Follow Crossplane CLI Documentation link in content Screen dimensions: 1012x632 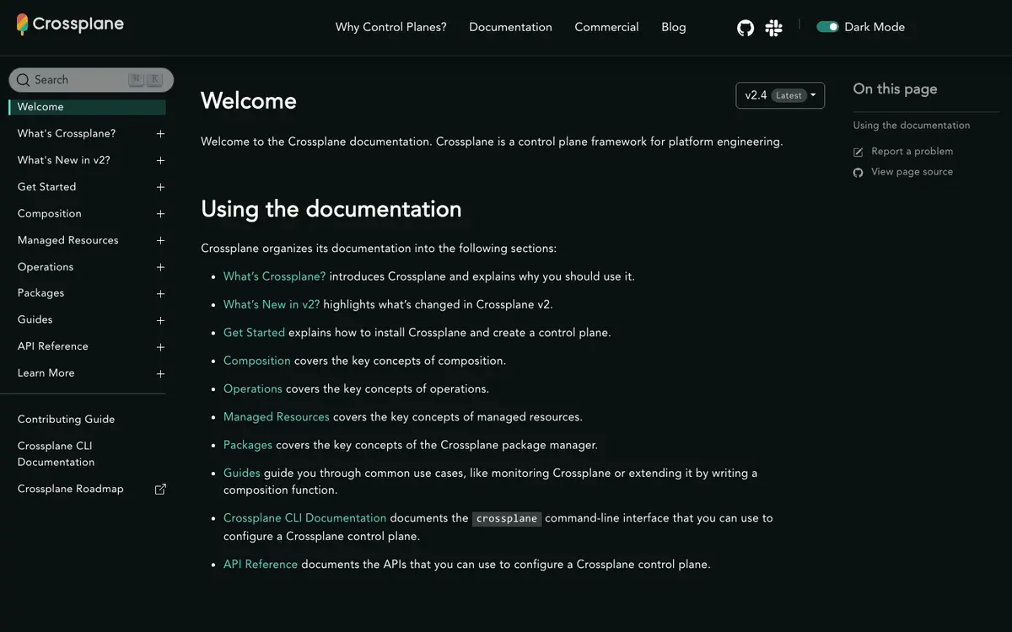[x=304, y=518]
